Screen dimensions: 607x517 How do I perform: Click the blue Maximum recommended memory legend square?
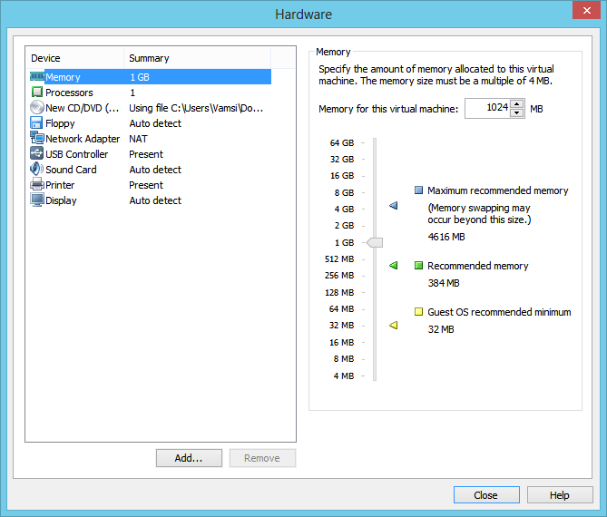point(418,190)
